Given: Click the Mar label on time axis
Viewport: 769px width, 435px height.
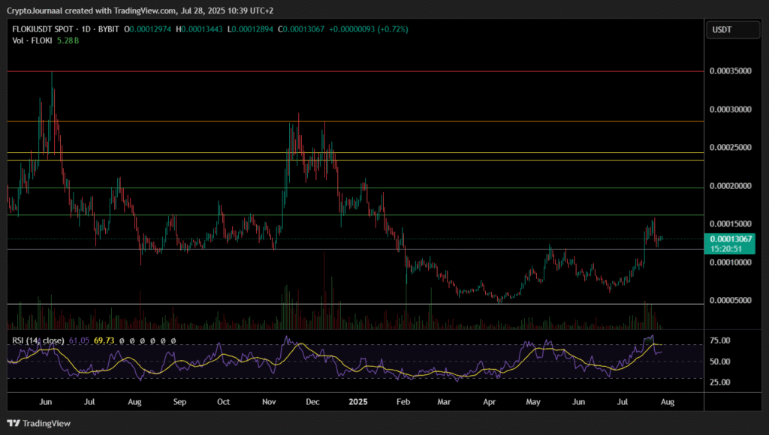Looking at the screenshot, I should click(444, 402).
